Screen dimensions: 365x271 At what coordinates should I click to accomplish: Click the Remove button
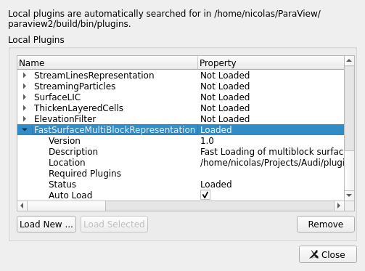326,225
